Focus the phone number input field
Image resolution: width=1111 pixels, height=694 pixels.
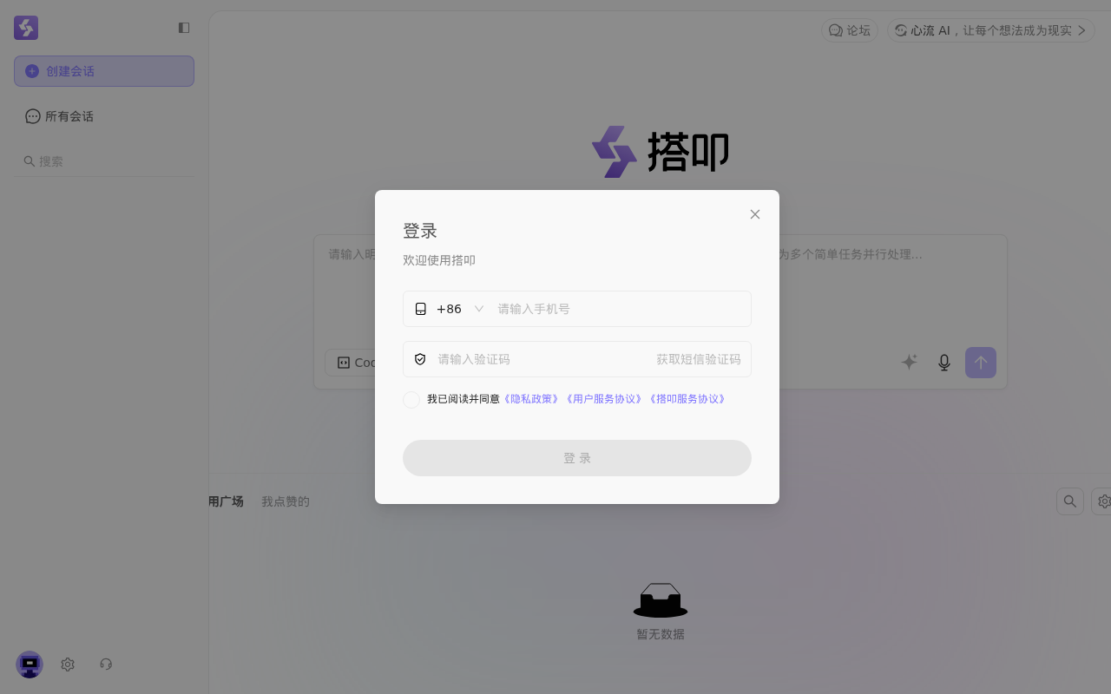pos(619,309)
